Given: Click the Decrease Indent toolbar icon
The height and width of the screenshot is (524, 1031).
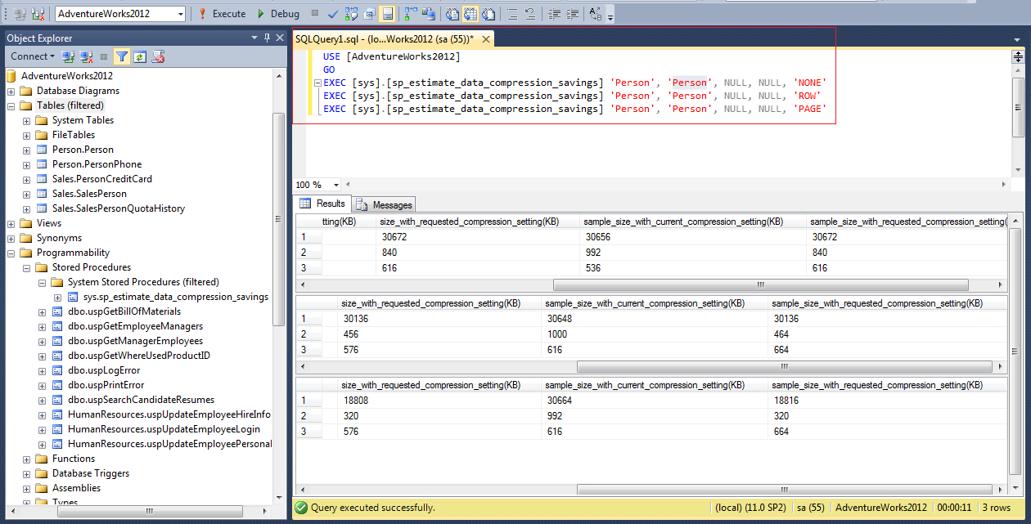Looking at the screenshot, I should click(x=554, y=14).
